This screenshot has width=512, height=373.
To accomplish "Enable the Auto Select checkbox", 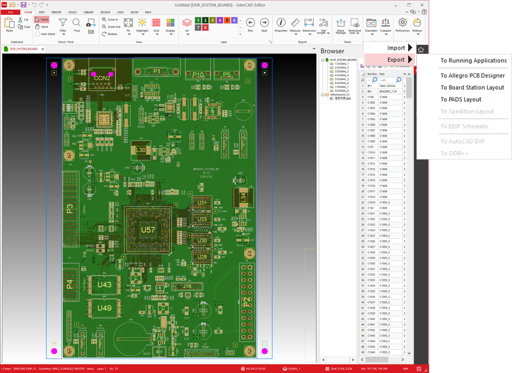I will (37, 34).
